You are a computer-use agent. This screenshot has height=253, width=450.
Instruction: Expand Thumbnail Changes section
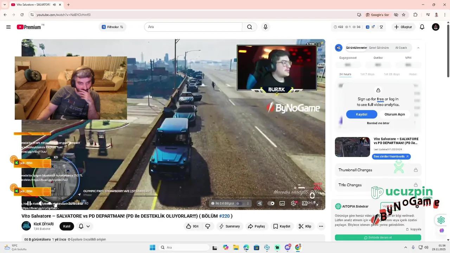(x=378, y=170)
